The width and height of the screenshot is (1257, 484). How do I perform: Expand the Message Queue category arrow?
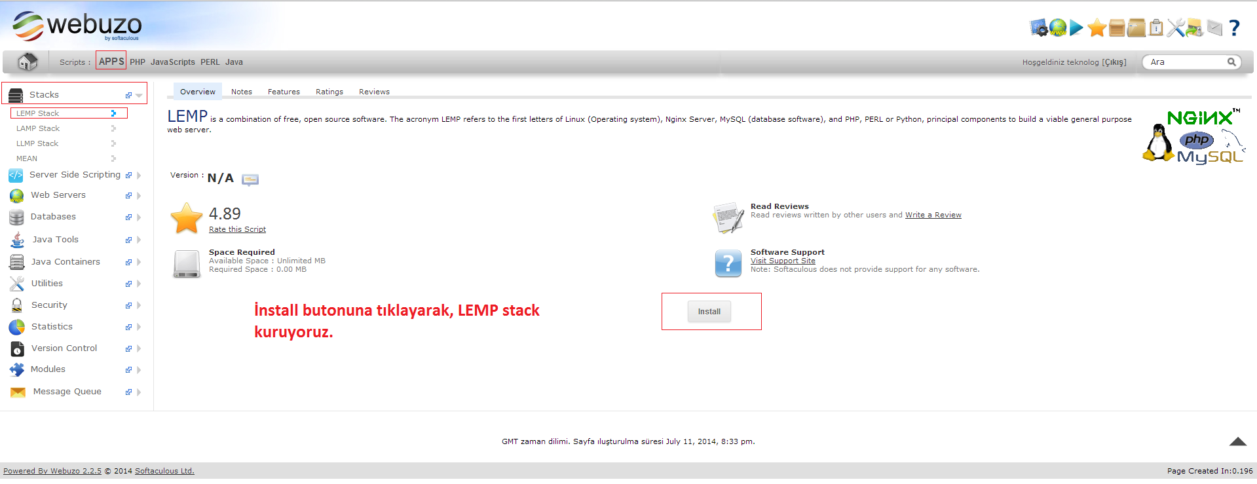coord(139,392)
